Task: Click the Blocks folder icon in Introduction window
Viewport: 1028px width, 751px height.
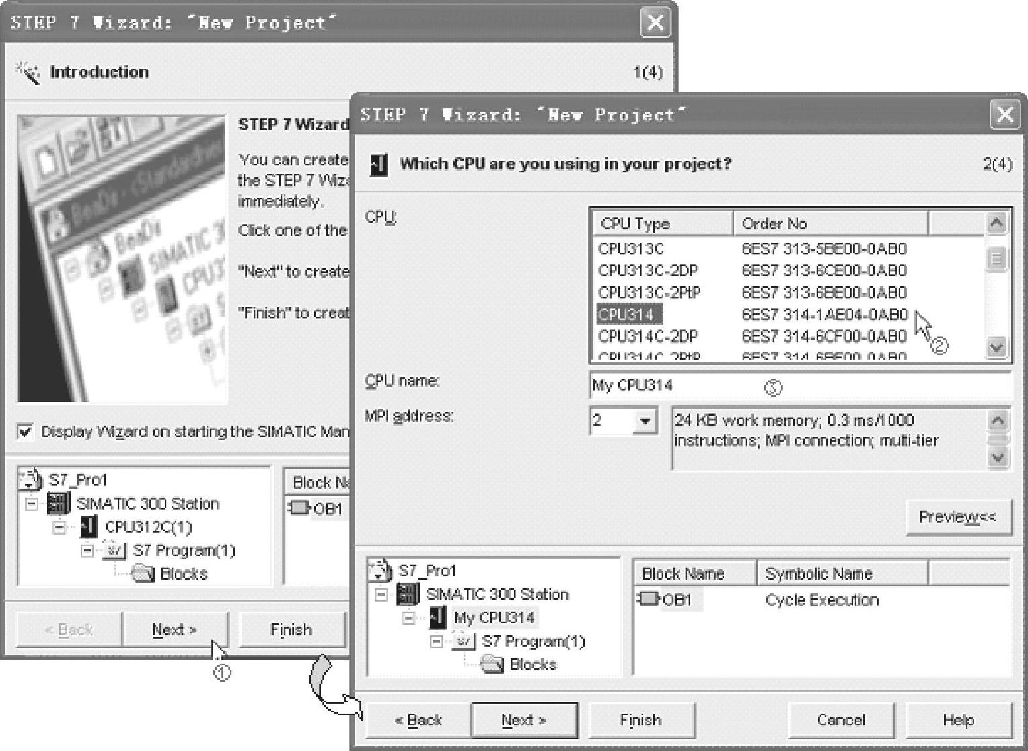Action: [143, 574]
